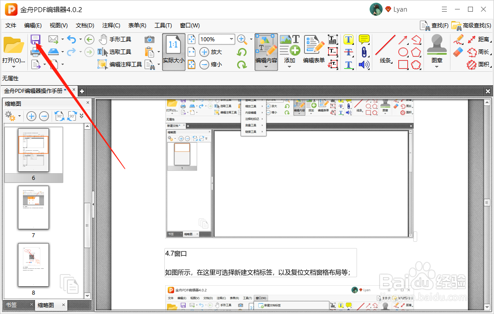The image size is (494, 314).
Task: Switch to the 书签 bookmarks tab
Action: point(11,305)
